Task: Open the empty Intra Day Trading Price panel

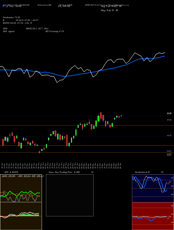Action: [70, 195]
